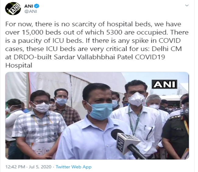Open the ANI profile avatar
The height and width of the screenshot is (172, 198).
pyautogui.click(x=13, y=9)
